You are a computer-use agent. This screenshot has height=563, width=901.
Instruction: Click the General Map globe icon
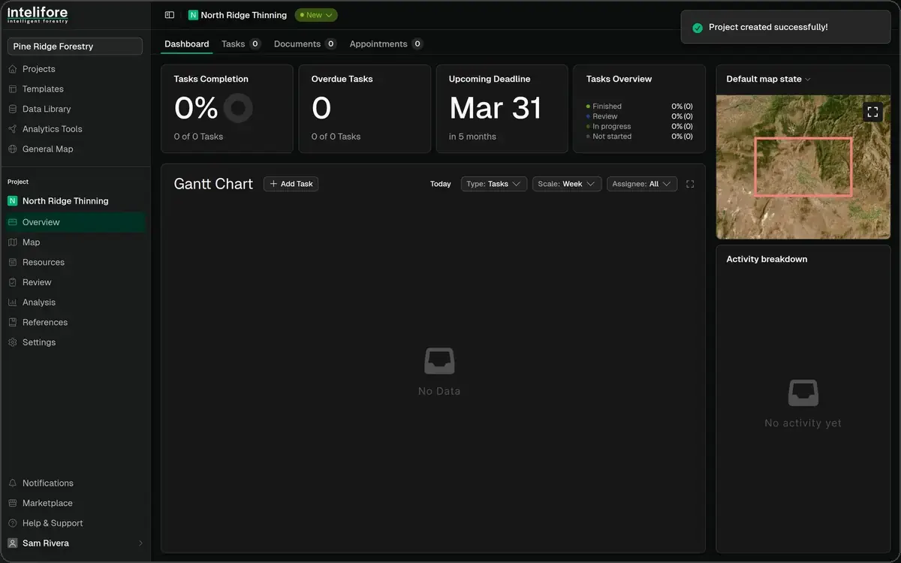(x=13, y=149)
